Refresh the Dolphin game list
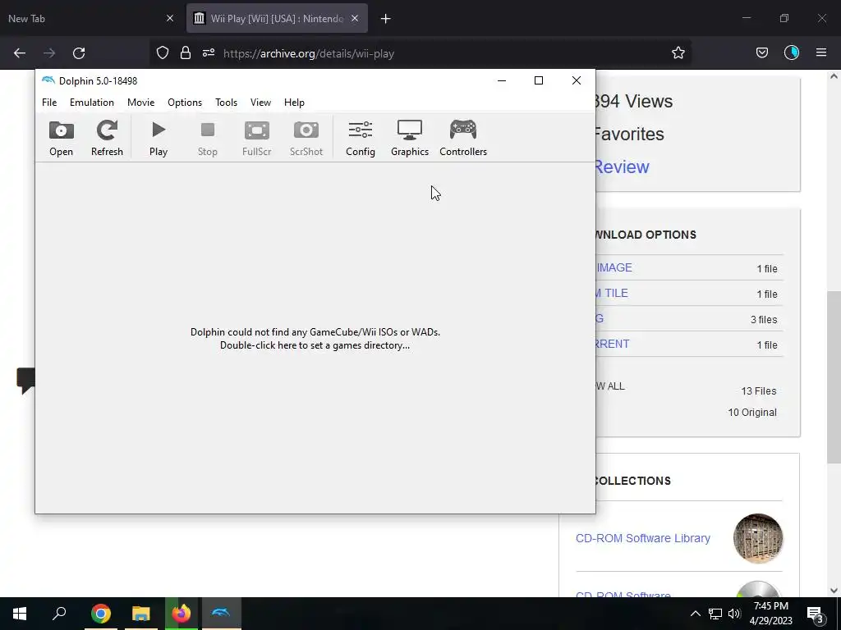841x630 pixels. click(x=107, y=138)
